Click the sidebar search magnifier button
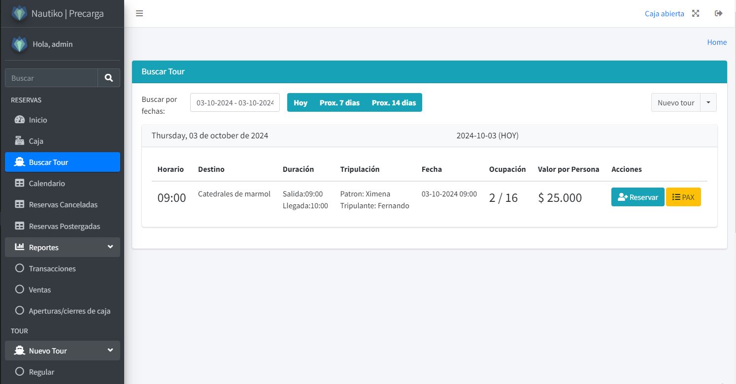 pyautogui.click(x=109, y=78)
